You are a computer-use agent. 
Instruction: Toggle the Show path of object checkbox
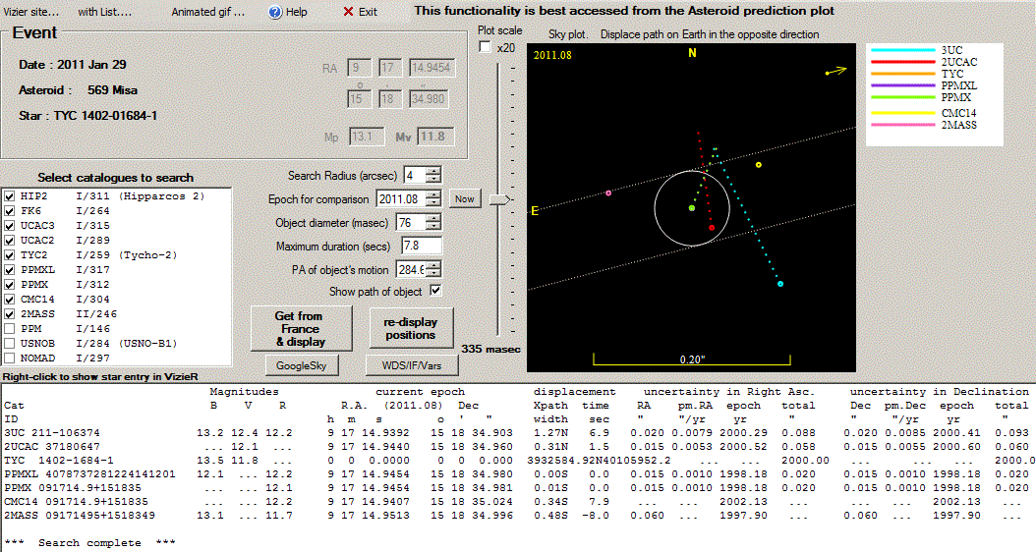435,291
